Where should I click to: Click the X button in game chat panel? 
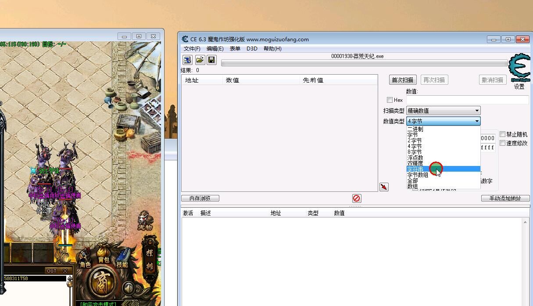[65, 271]
